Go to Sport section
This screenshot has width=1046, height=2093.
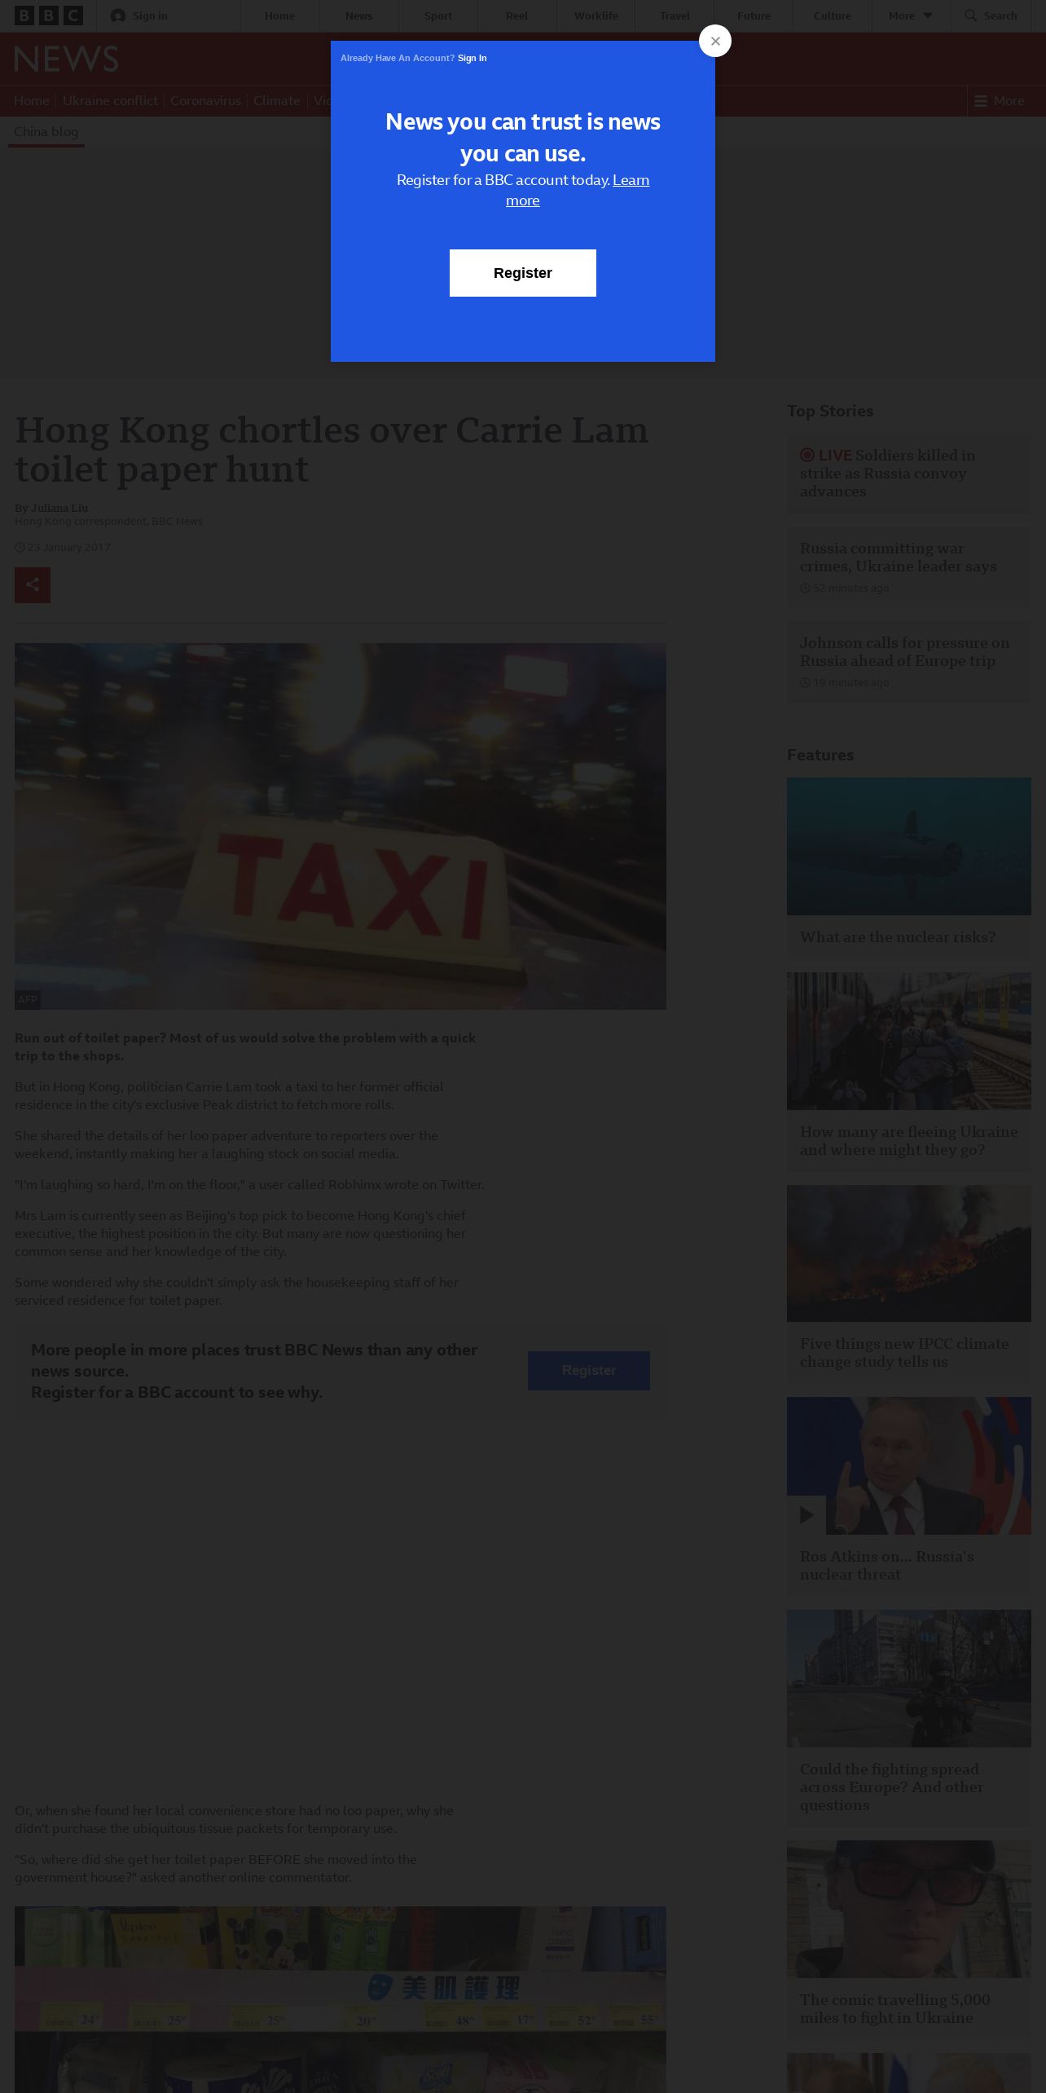coord(437,15)
